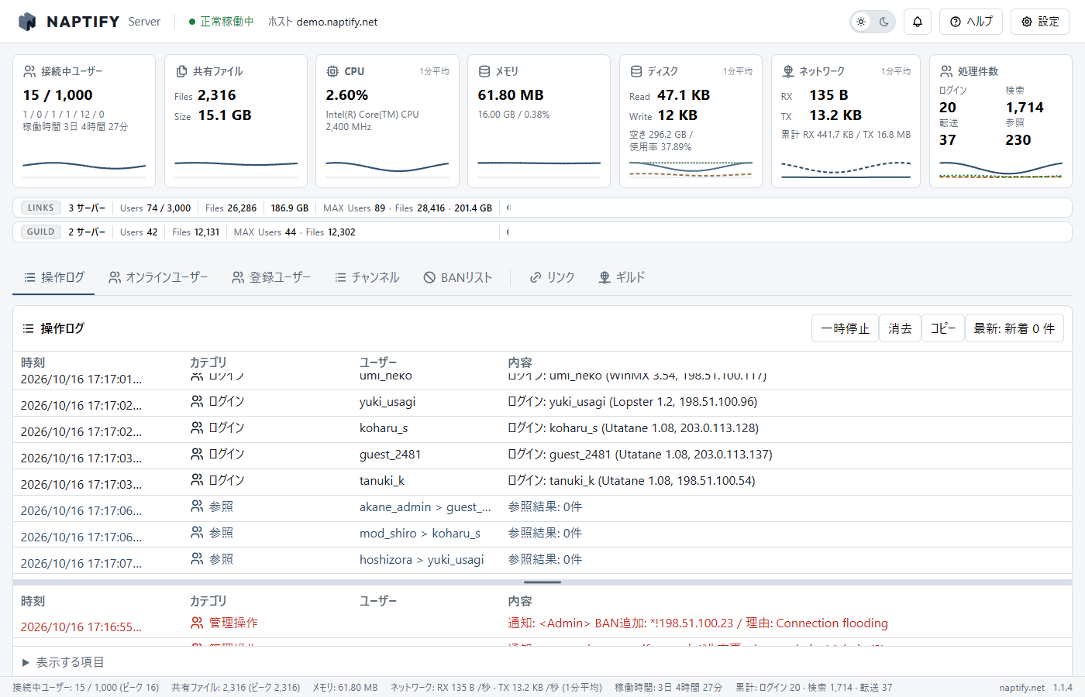Screen dimensions: 1085x697
Task: Click the 処理件数 card icon
Action: [x=946, y=71]
